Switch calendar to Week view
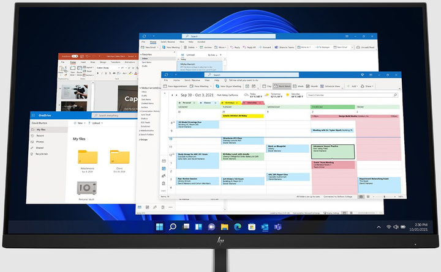441x272 pixels. coord(298,86)
